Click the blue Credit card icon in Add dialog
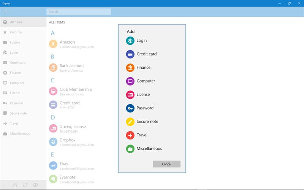 [130, 54]
